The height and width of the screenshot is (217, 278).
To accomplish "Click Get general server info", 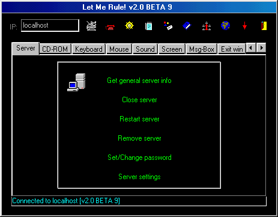I will (139, 81).
